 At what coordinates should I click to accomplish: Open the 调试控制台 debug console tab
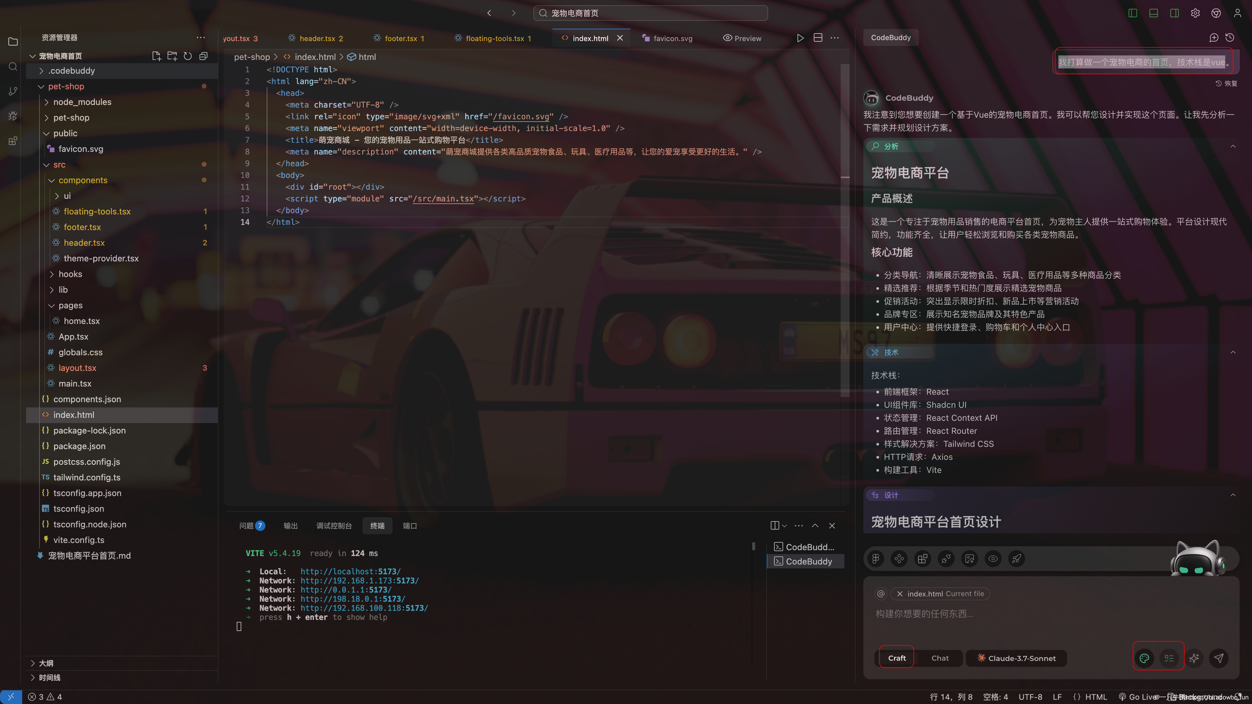(x=334, y=526)
